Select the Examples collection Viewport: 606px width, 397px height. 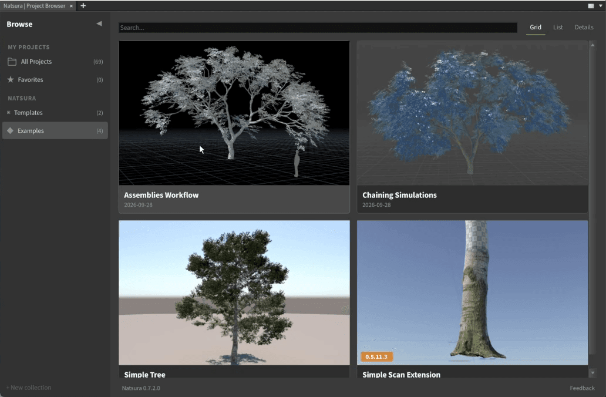55,130
